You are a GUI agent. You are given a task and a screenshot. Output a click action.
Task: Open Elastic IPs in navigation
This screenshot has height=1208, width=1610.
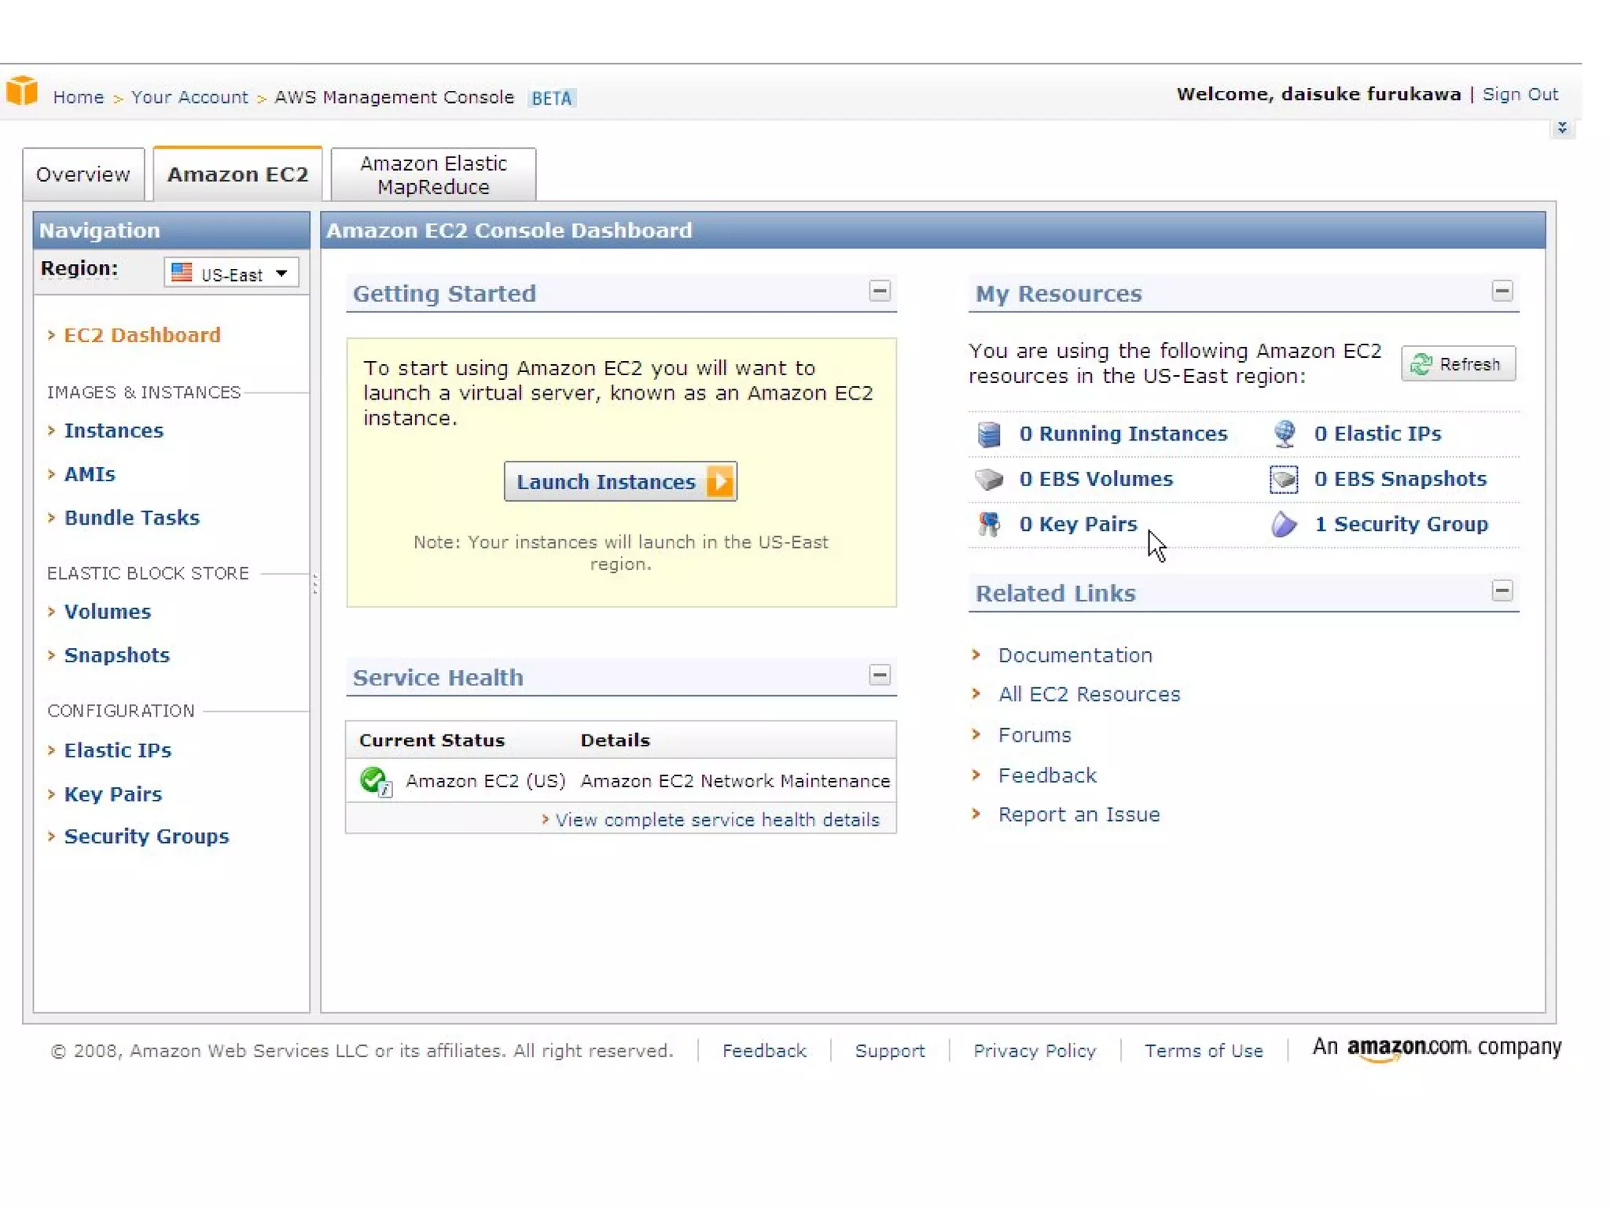pos(117,750)
